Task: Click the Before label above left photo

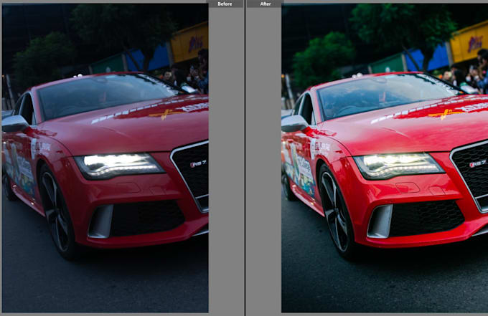Action: pyautogui.click(x=225, y=4)
